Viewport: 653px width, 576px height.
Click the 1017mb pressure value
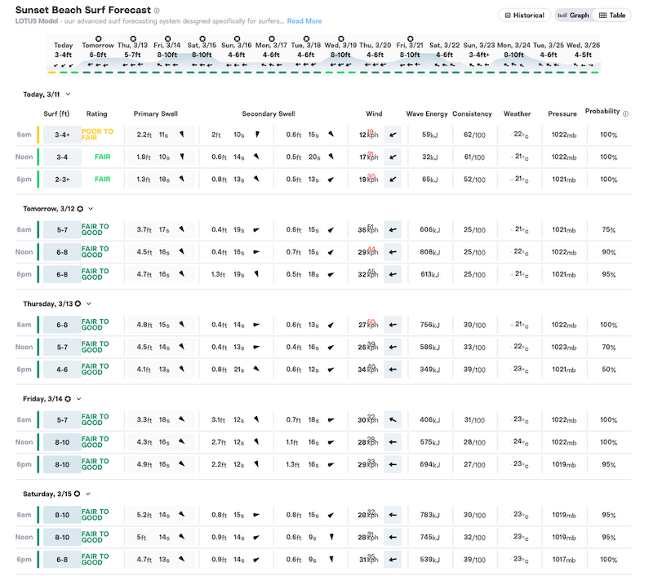coord(564,560)
